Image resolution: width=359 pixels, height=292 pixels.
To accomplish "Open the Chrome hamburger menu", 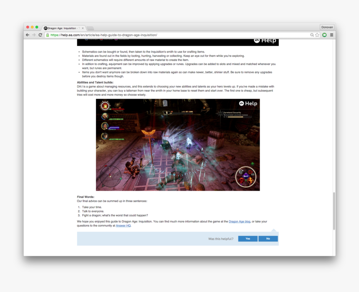I will click(331, 35).
